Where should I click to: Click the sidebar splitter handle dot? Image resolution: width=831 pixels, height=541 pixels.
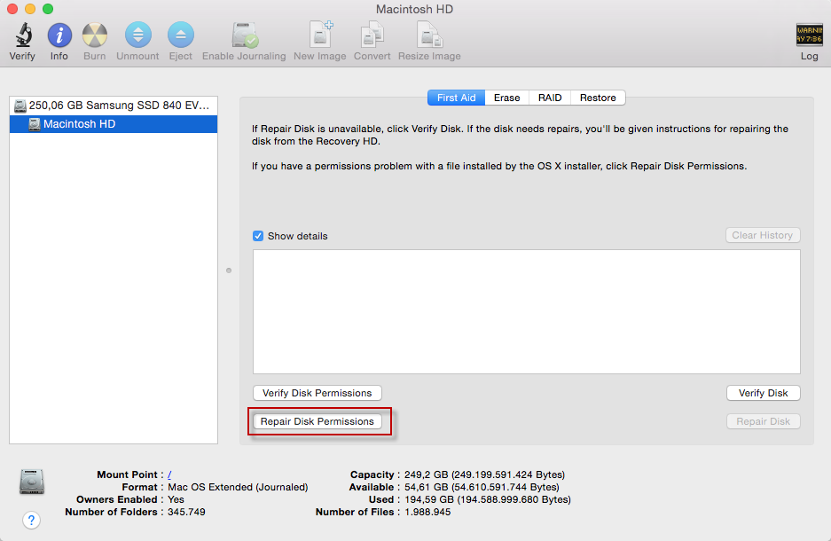[229, 270]
